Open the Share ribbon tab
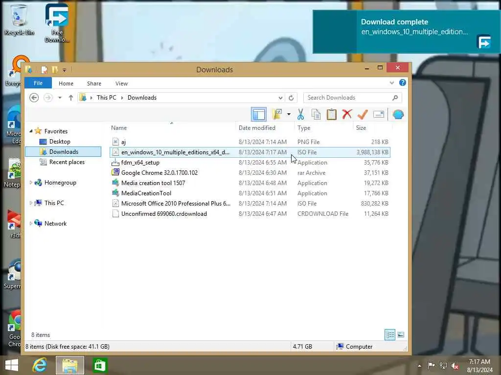Viewport: 501px width, 375px height. point(94,83)
